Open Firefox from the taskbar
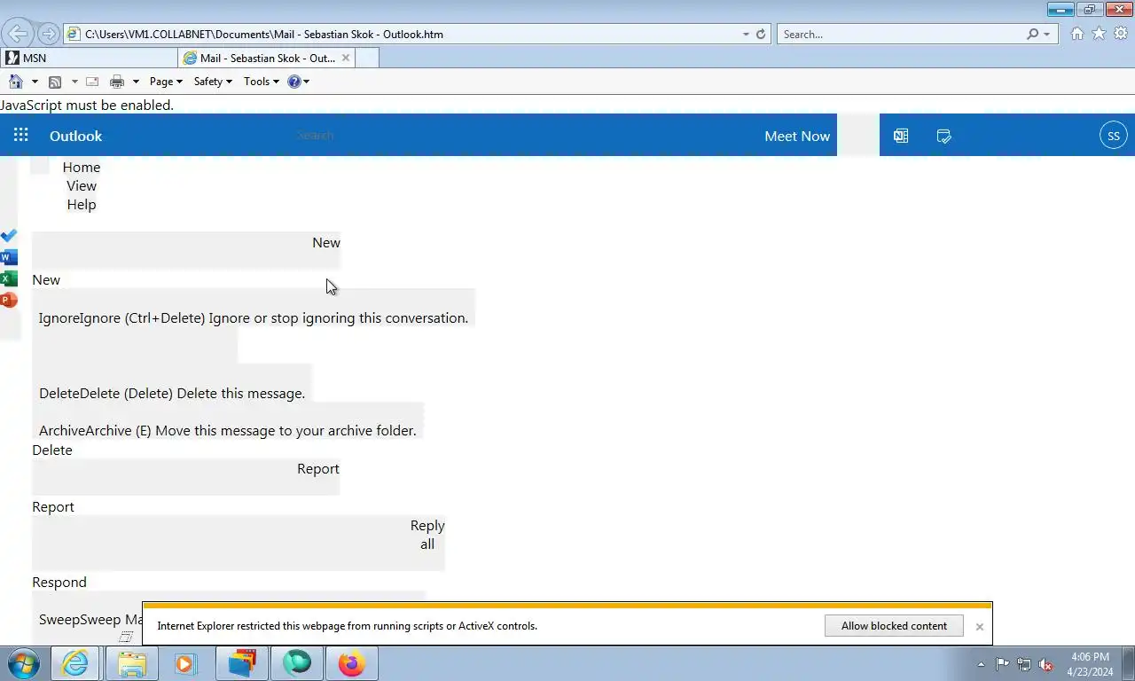 pos(351,663)
